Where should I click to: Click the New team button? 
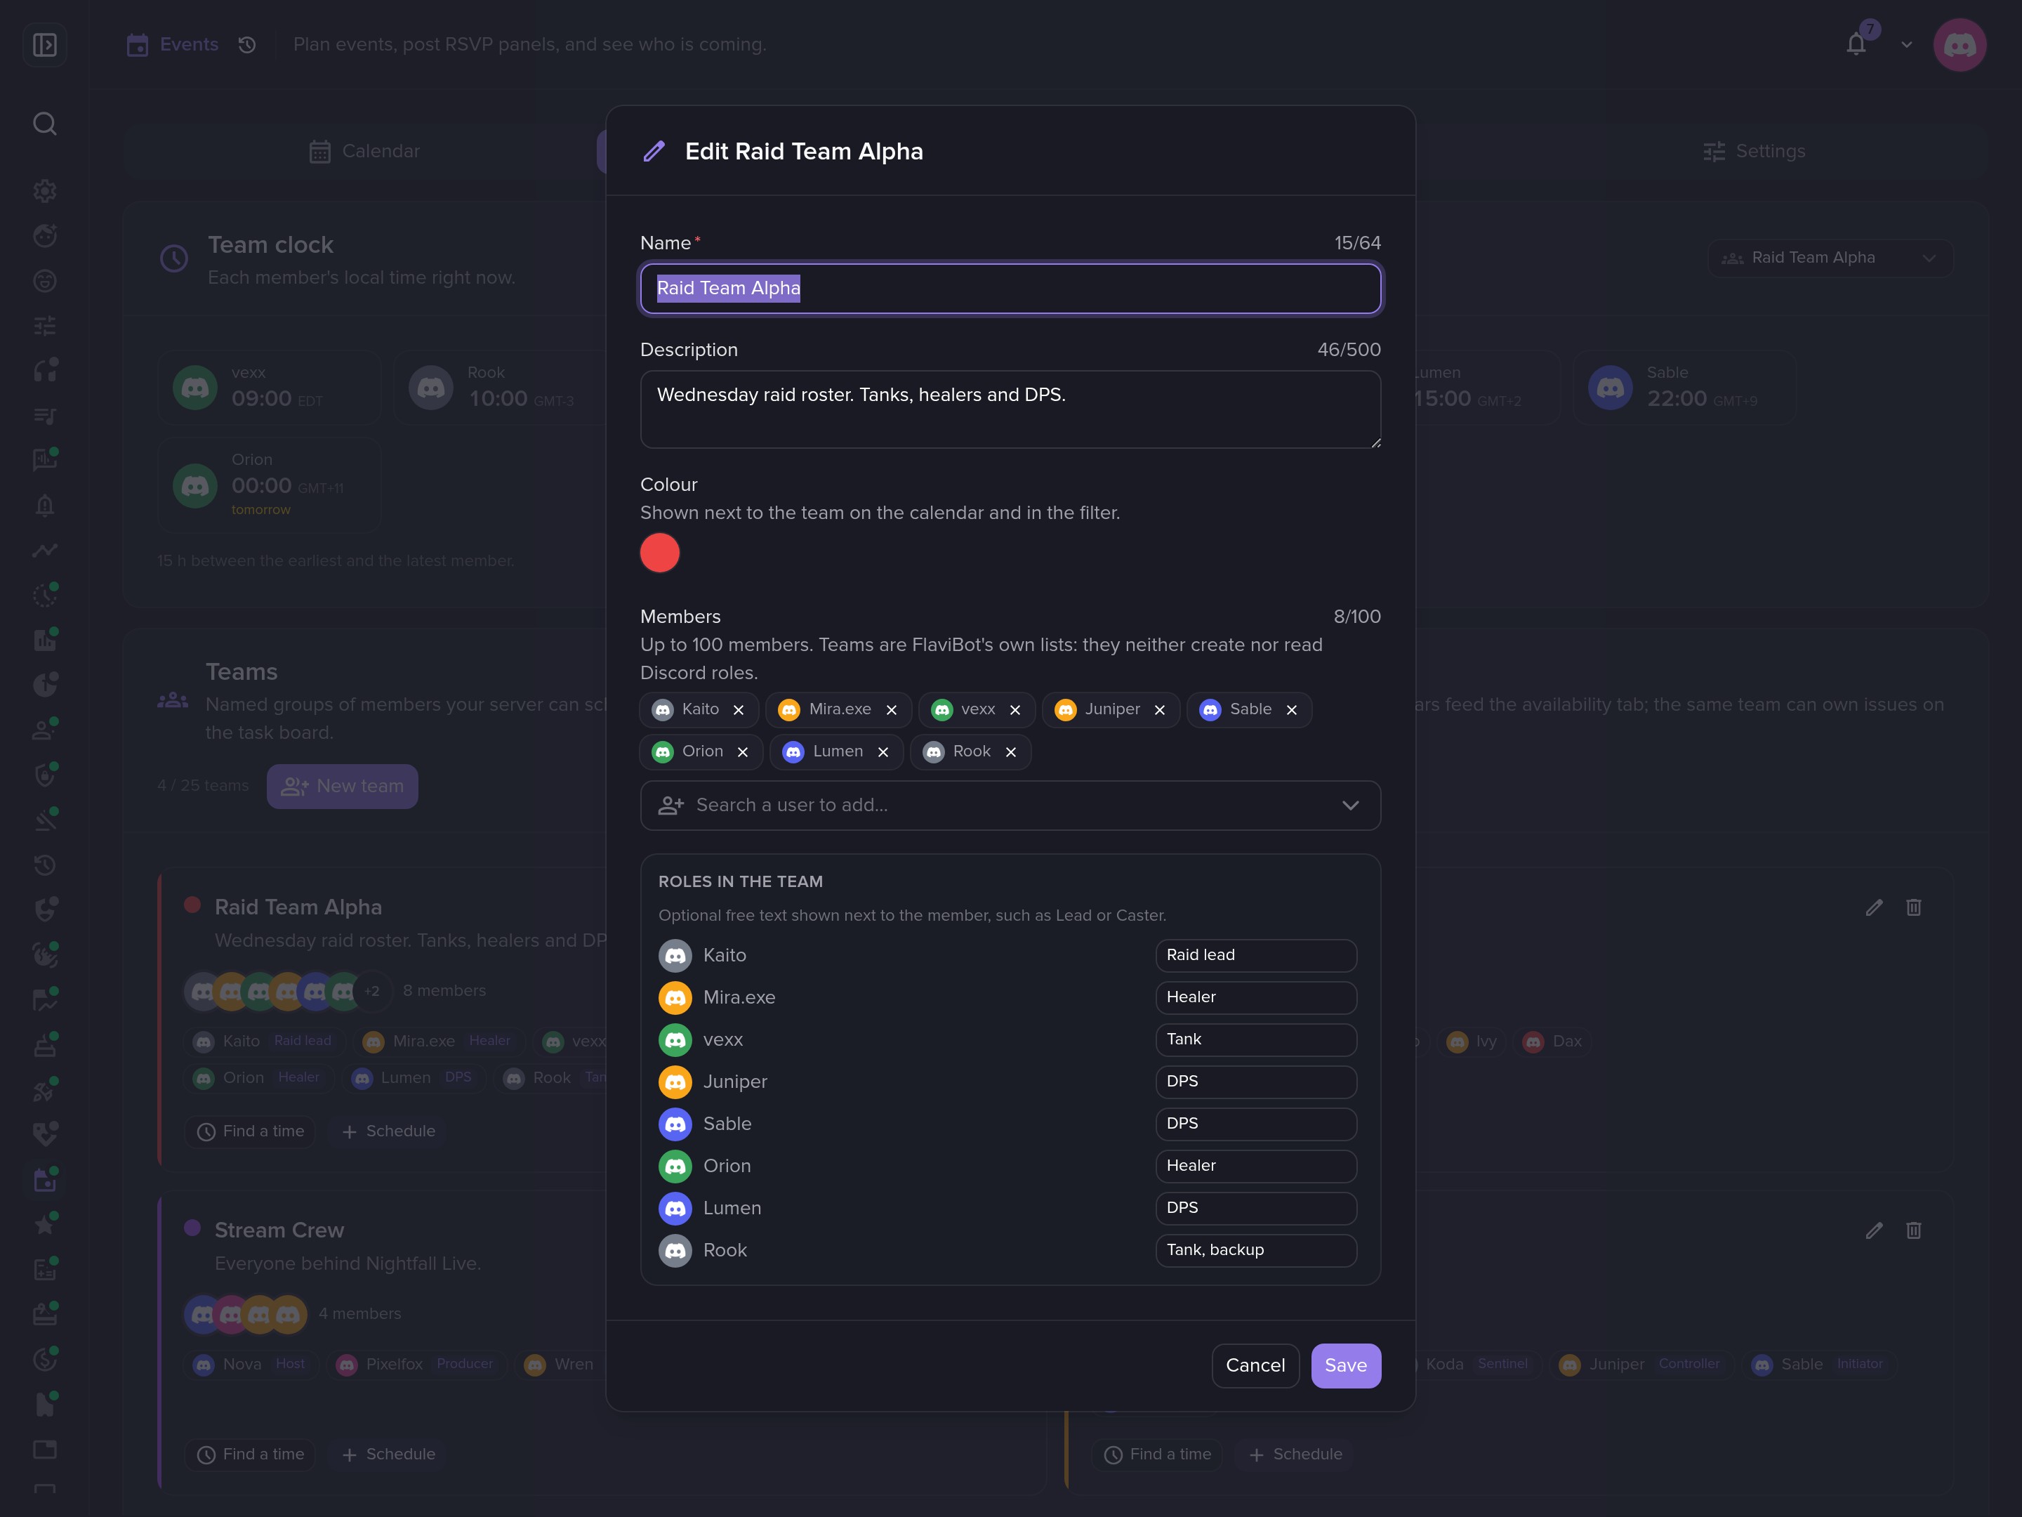pos(342,785)
